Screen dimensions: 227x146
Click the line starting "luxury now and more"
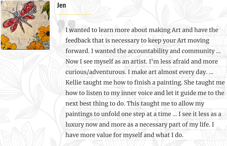coord(140,124)
